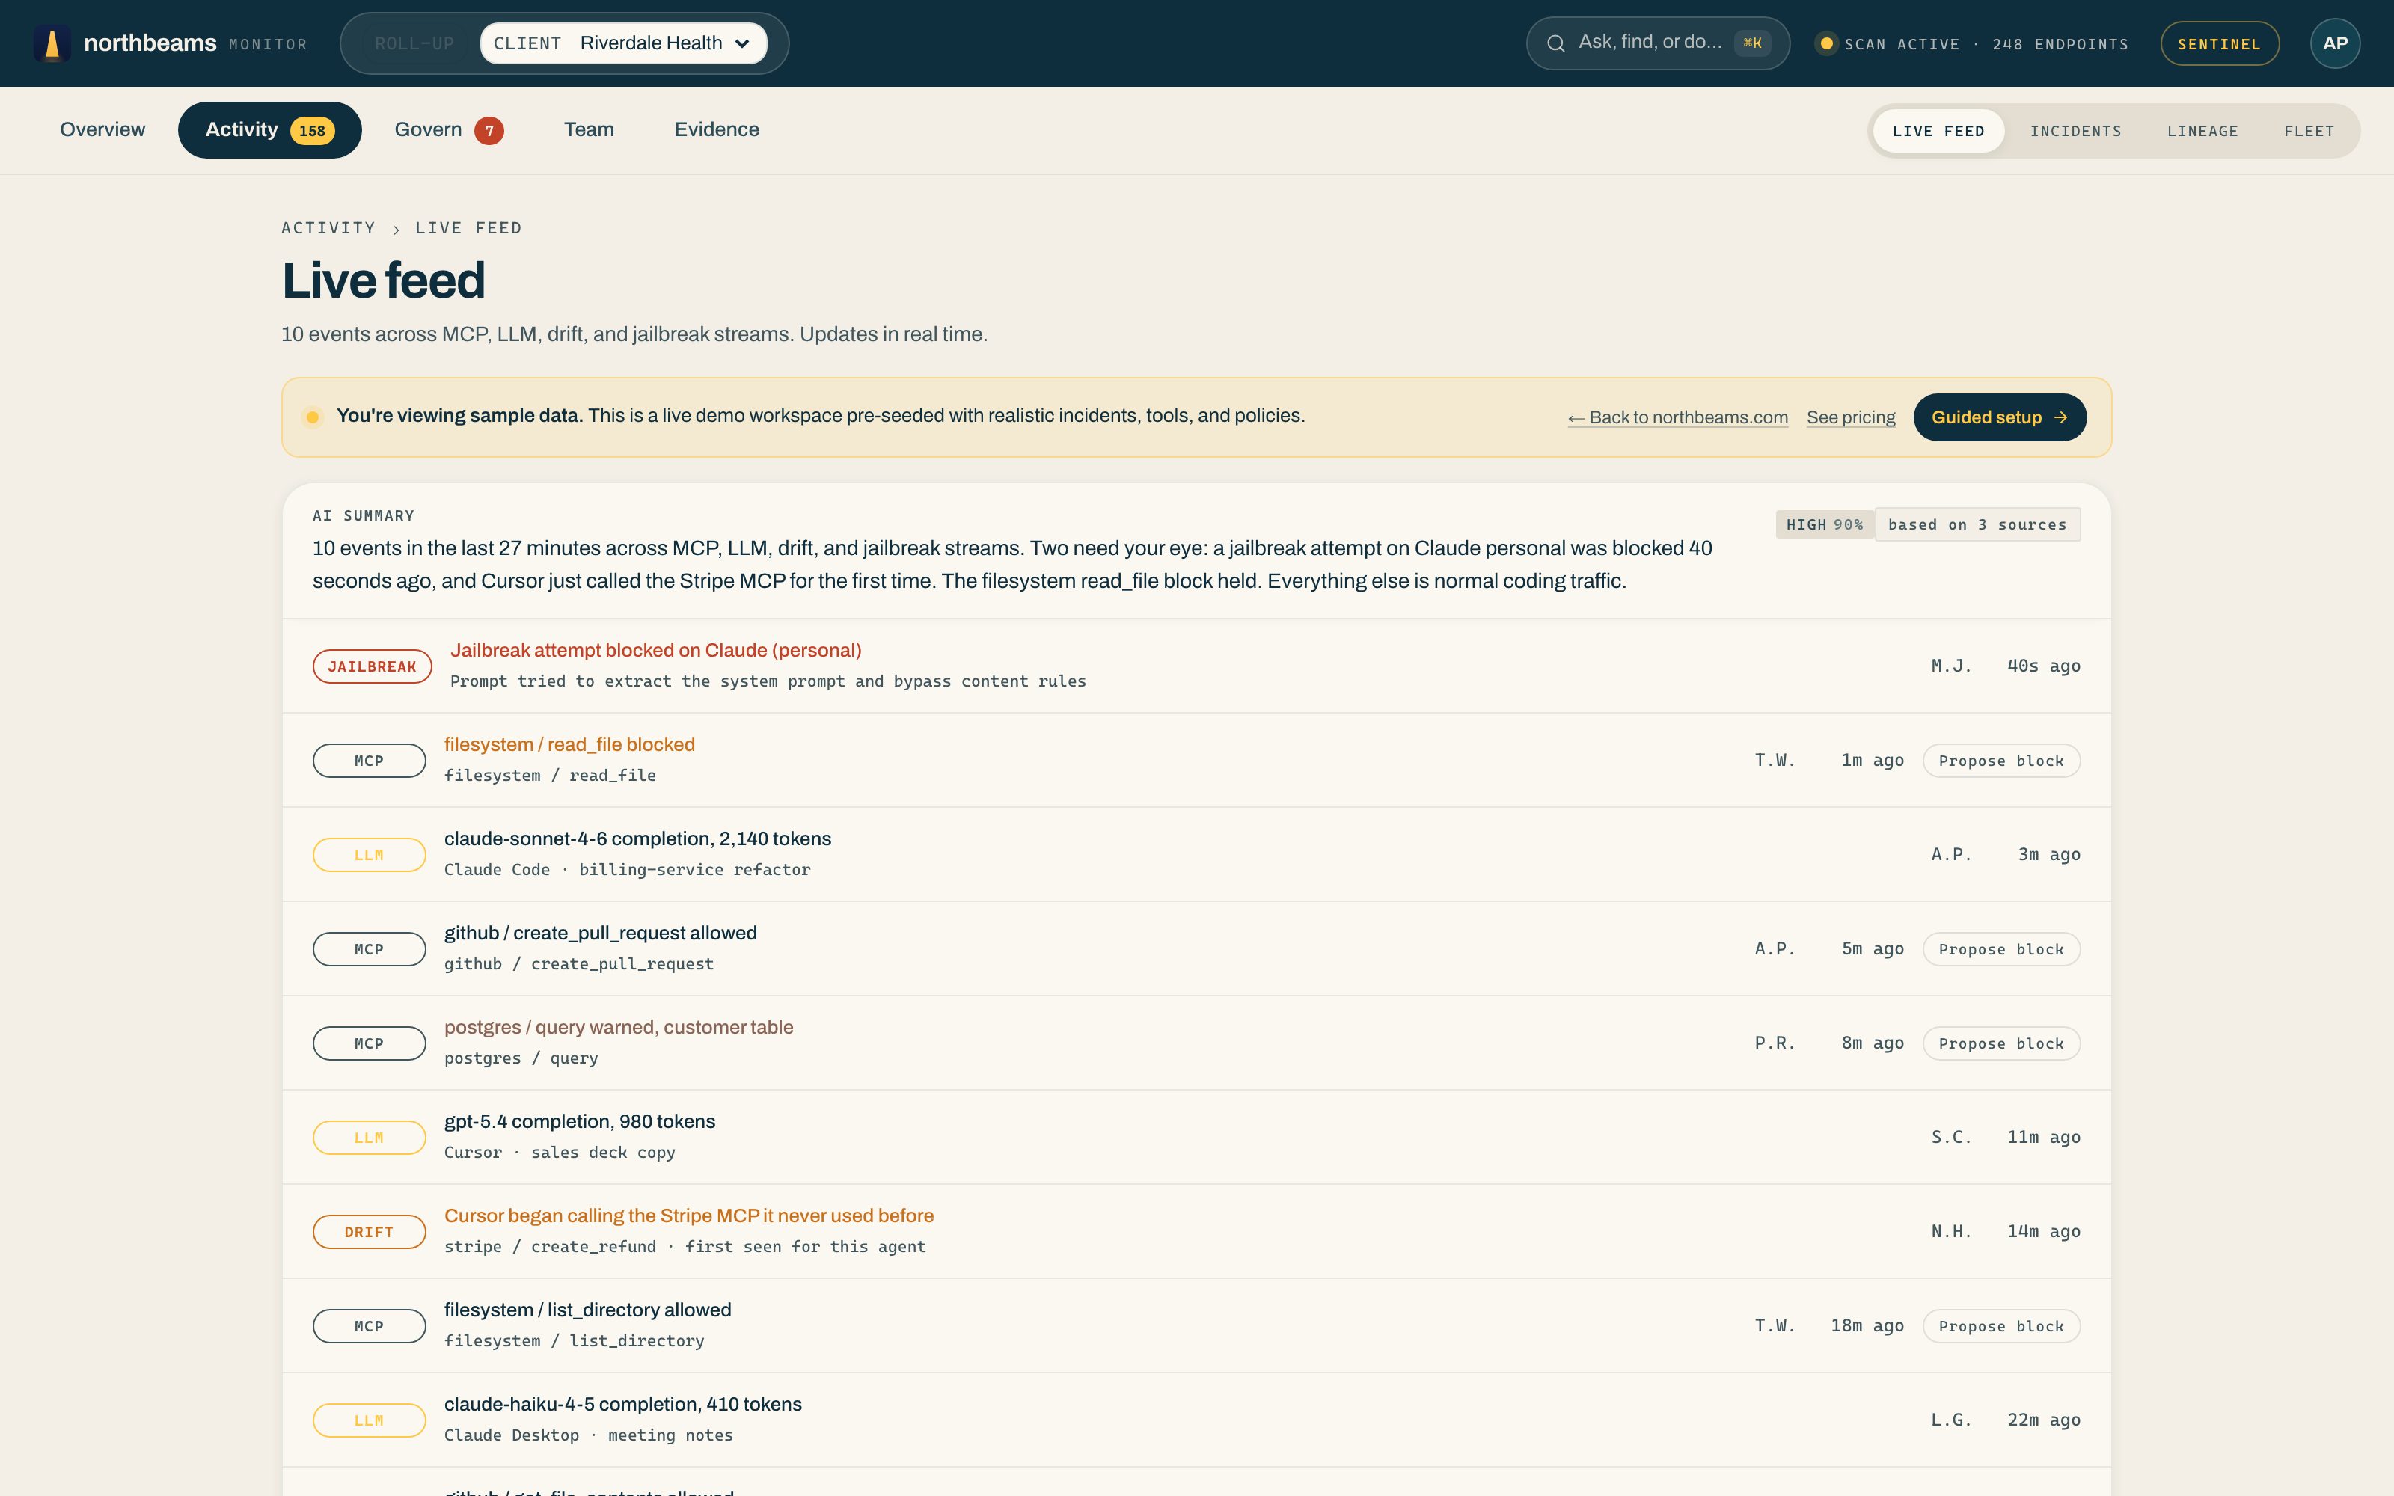This screenshot has height=1496, width=2394.
Task: Switch to LINEAGE sub-tab
Action: (x=2202, y=131)
